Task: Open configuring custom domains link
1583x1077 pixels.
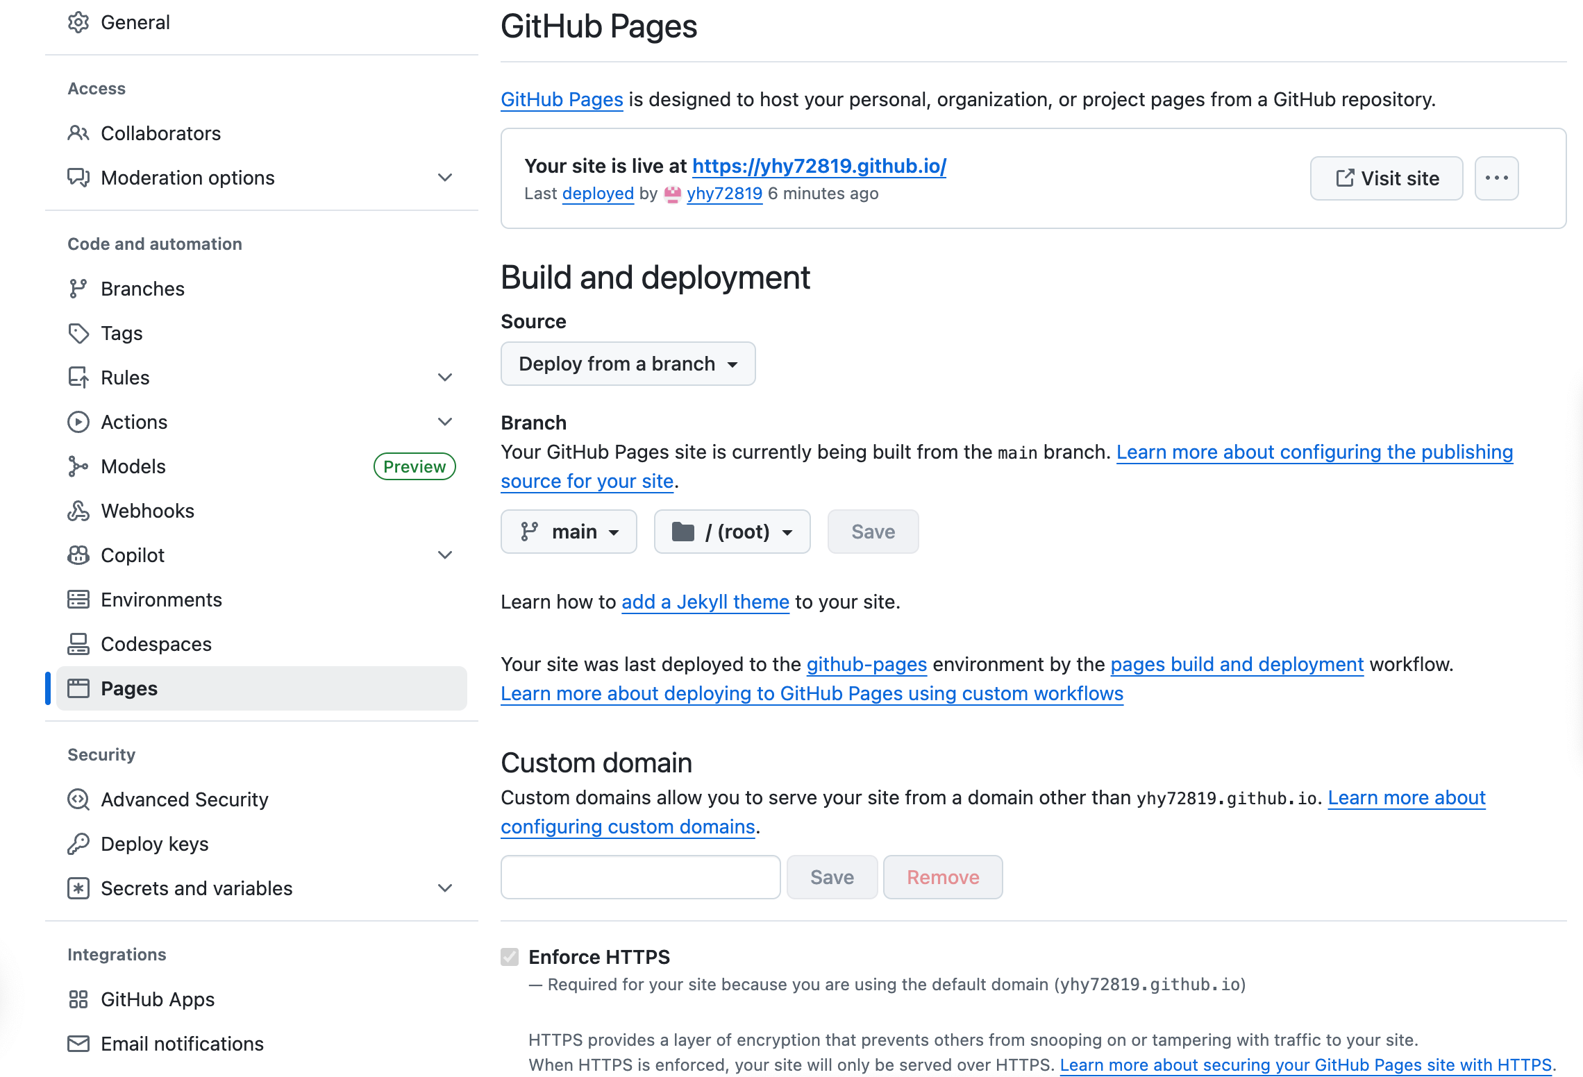Action: pos(628,826)
